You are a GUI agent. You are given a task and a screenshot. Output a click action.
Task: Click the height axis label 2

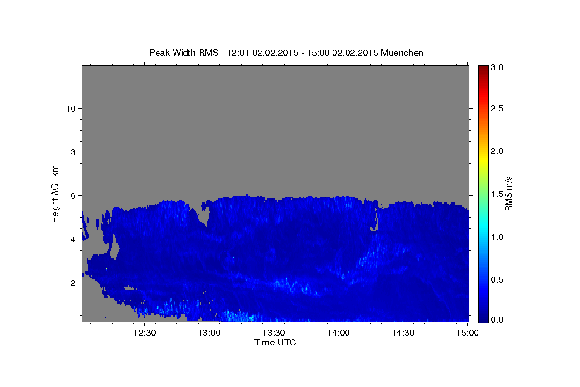(73, 283)
